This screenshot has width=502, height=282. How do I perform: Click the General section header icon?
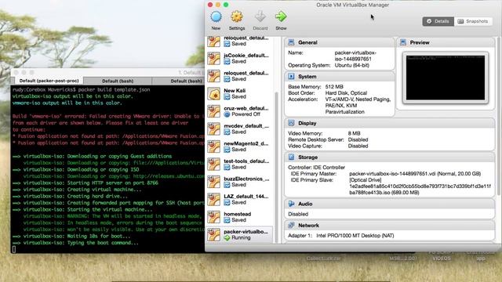pos(291,42)
